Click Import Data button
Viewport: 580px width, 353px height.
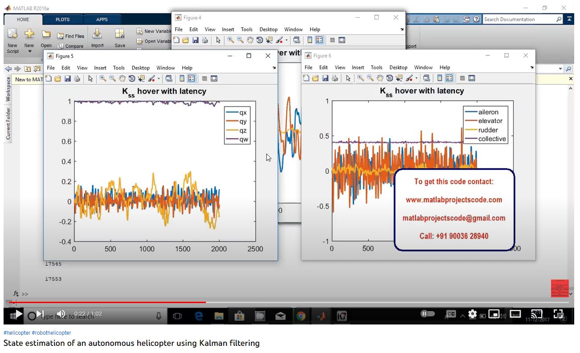(x=97, y=38)
